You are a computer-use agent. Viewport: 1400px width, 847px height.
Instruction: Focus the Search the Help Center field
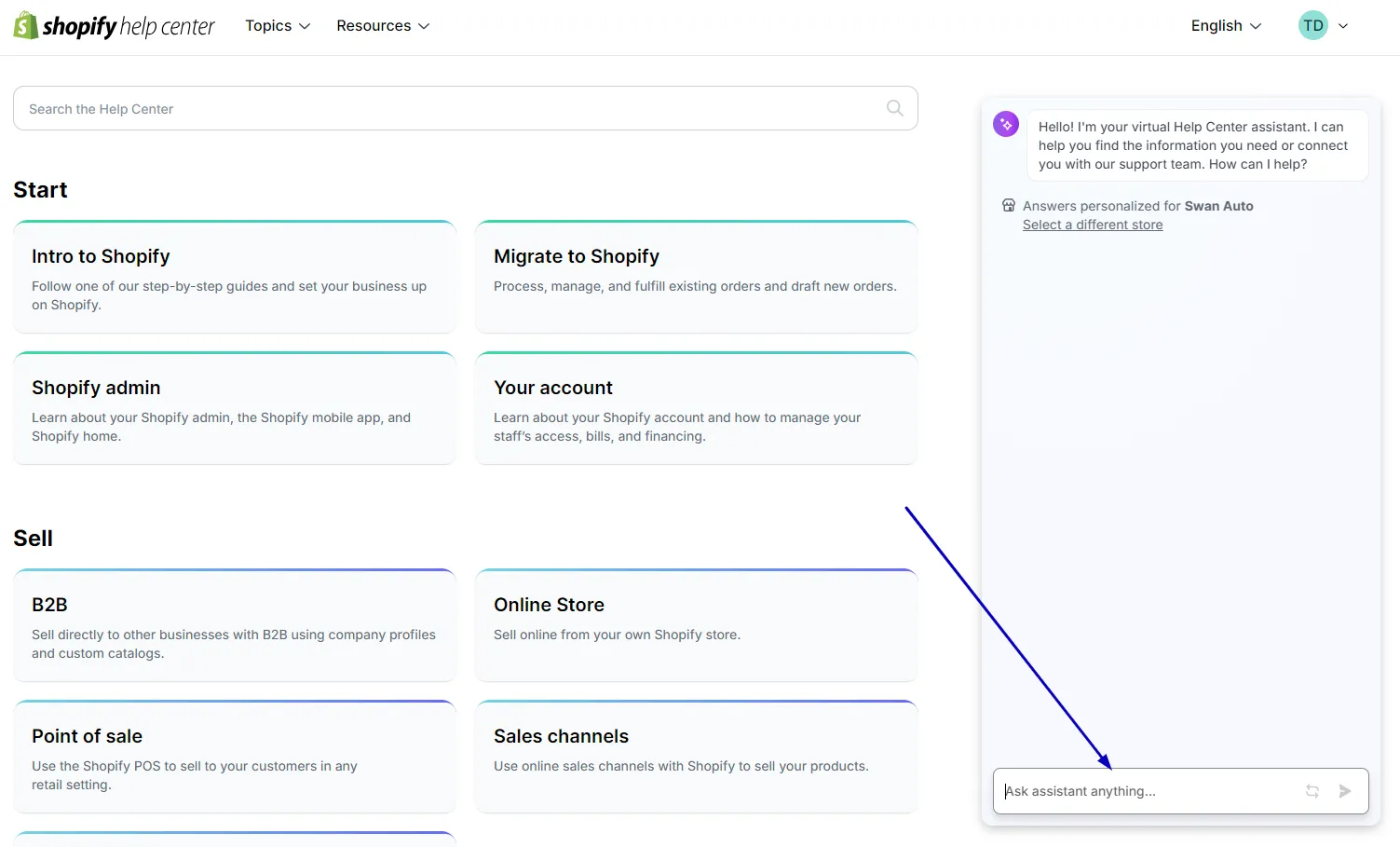pos(466,108)
